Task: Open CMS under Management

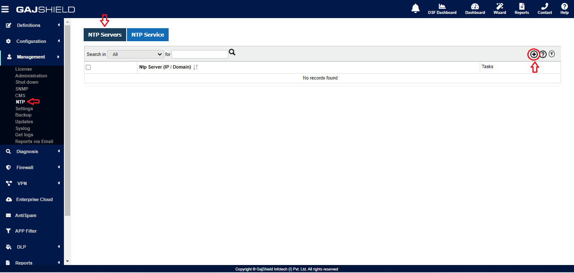Action: click(20, 95)
